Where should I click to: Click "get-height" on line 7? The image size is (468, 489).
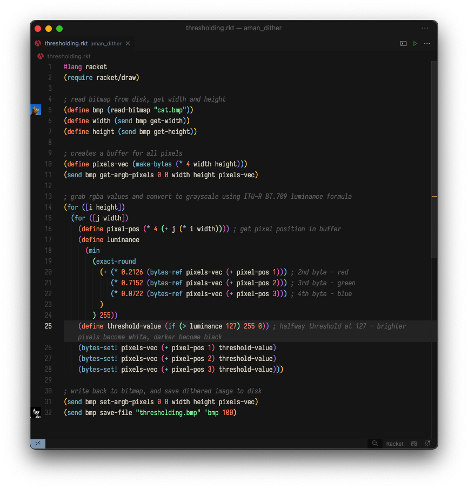tap(172, 132)
